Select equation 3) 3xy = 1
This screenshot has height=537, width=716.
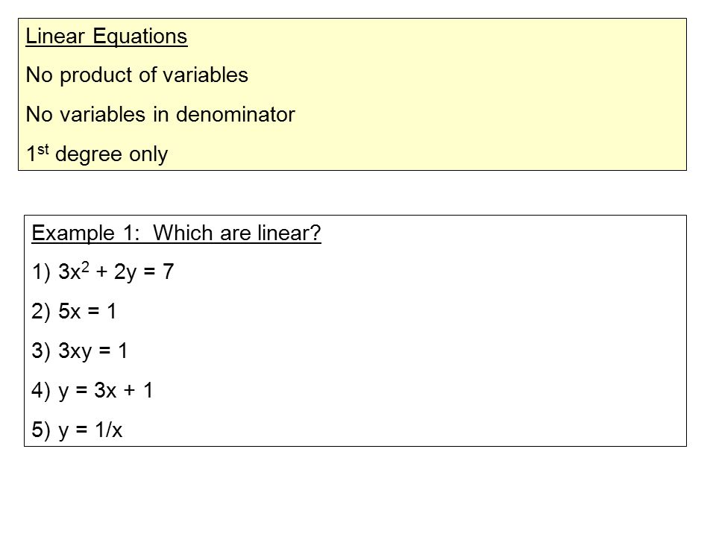80,351
